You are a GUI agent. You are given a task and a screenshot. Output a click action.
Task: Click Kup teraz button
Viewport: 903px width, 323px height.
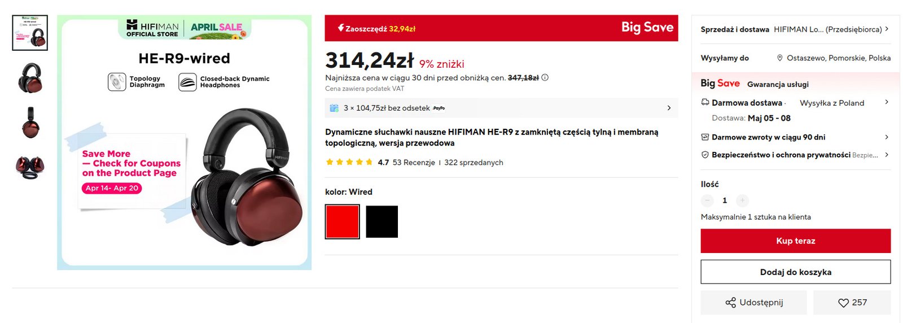pos(796,241)
